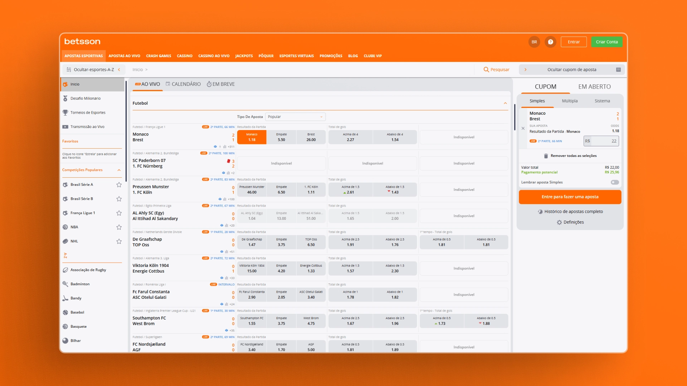Image resolution: width=687 pixels, height=386 pixels.
Task: Click the Desafio Milionario medal icon
Action: 65,98
